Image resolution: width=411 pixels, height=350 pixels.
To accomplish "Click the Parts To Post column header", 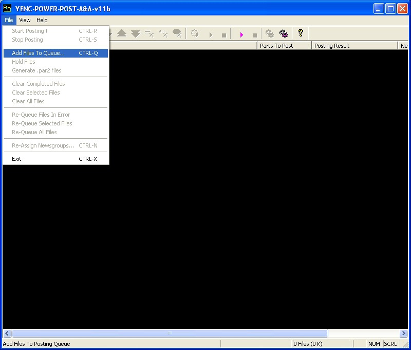I will point(284,46).
